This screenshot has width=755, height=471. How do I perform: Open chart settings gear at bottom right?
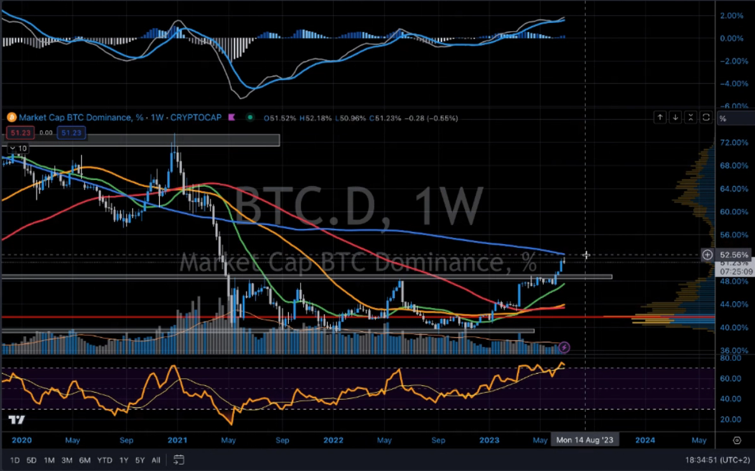point(737,440)
